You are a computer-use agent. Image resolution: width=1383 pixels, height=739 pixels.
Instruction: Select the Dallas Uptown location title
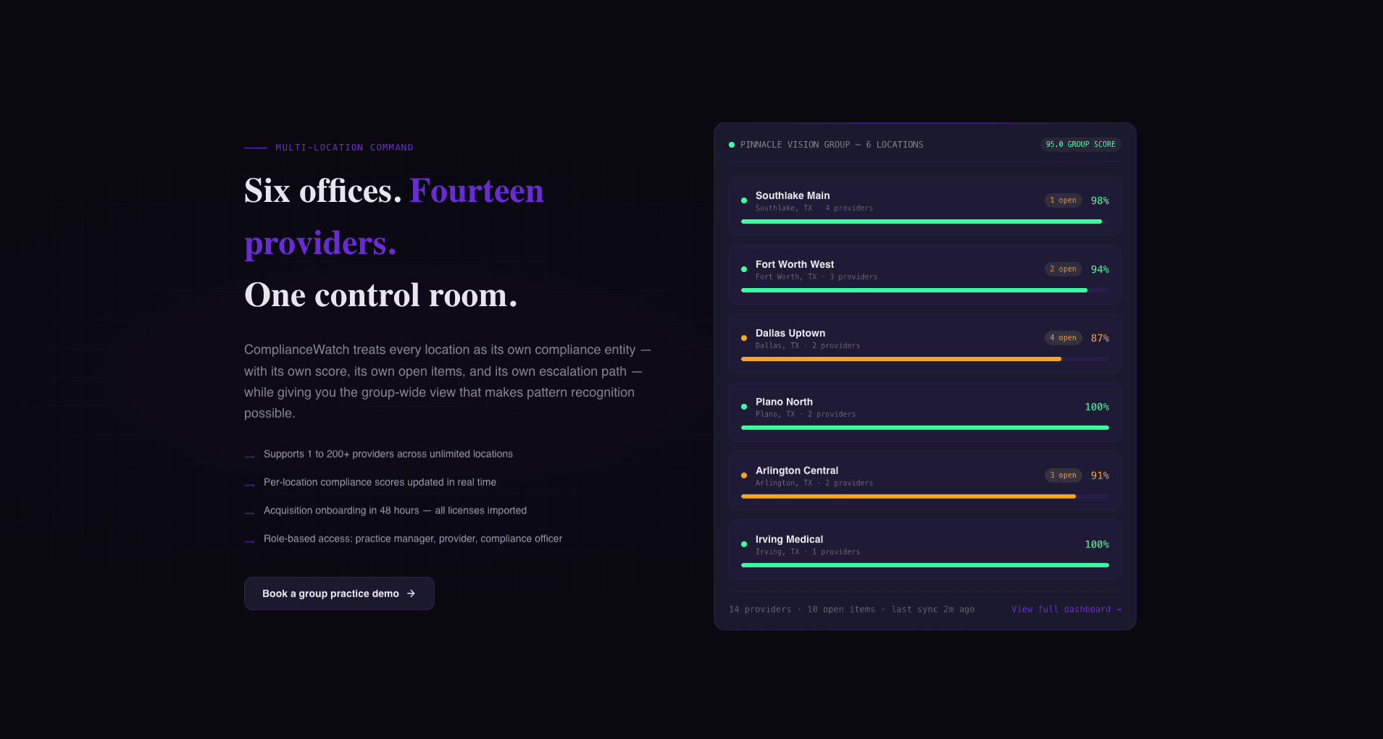pyautogui.click(x=790, y=333)
